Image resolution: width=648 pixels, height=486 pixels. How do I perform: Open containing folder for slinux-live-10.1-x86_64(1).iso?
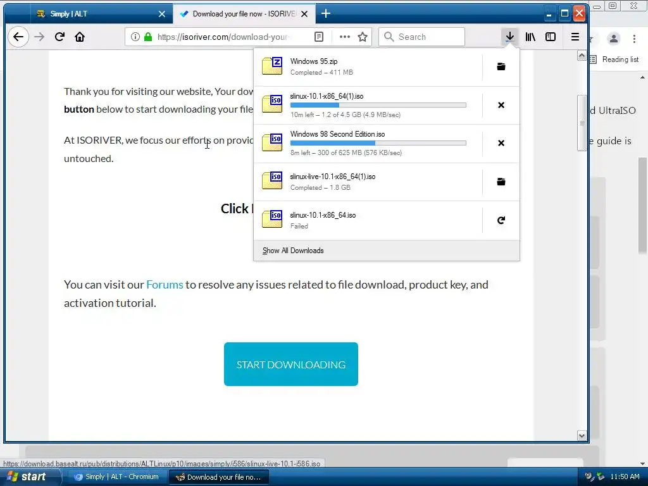[x=501, y=182]
